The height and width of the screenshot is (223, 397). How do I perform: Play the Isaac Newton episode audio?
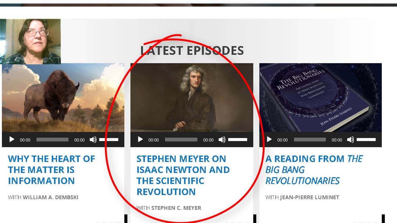click(140, 140)
